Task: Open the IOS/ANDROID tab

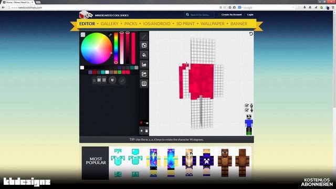Action: [156, 24]
